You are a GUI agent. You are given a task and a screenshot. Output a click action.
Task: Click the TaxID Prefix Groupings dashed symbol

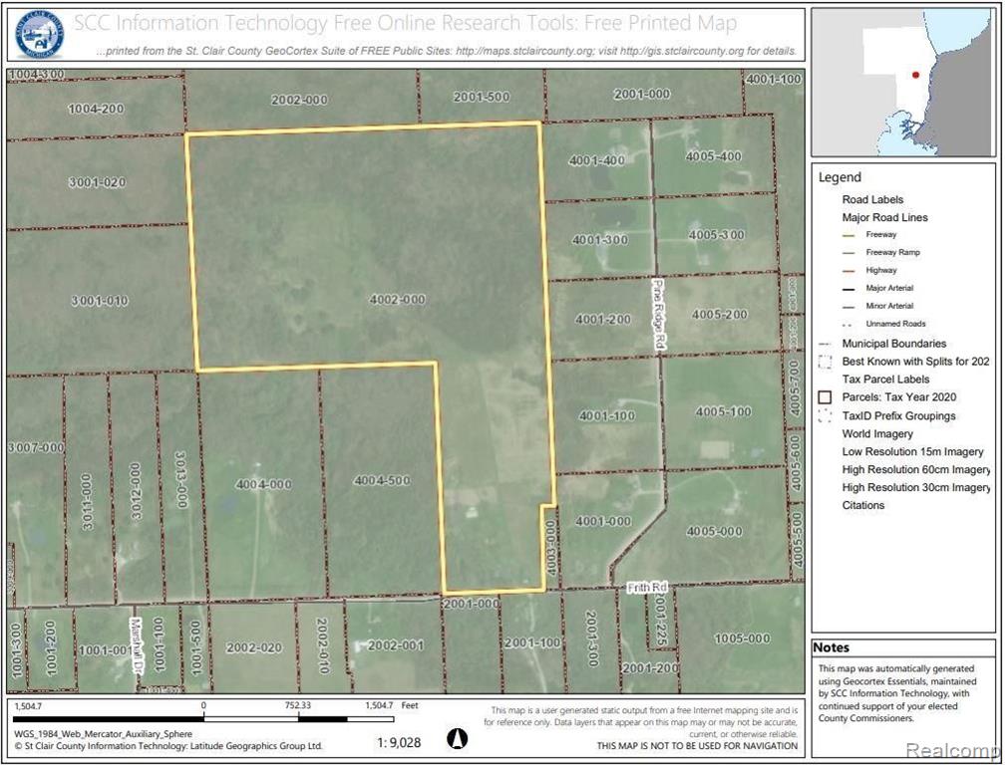coord(825,415)
